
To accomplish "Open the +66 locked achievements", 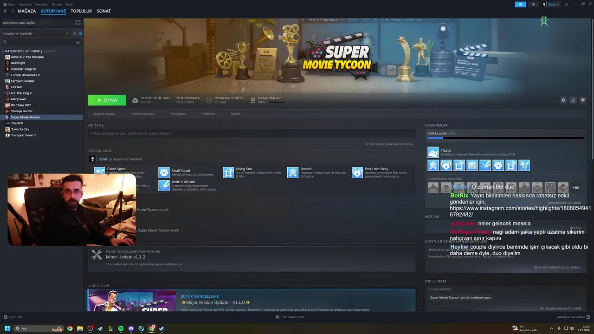I will [576, 187].
